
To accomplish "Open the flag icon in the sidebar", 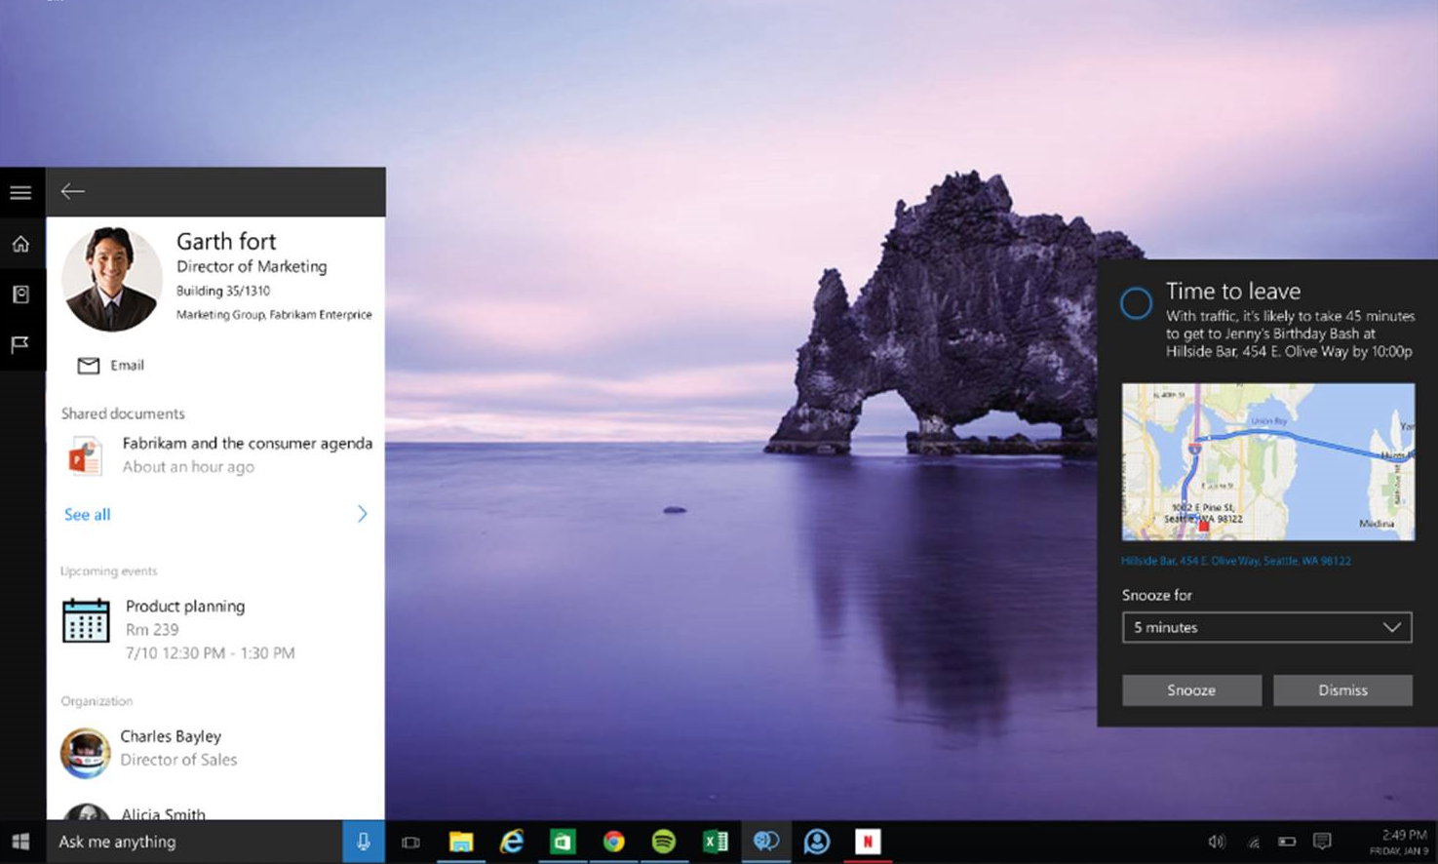I will (x=20, y=344).
